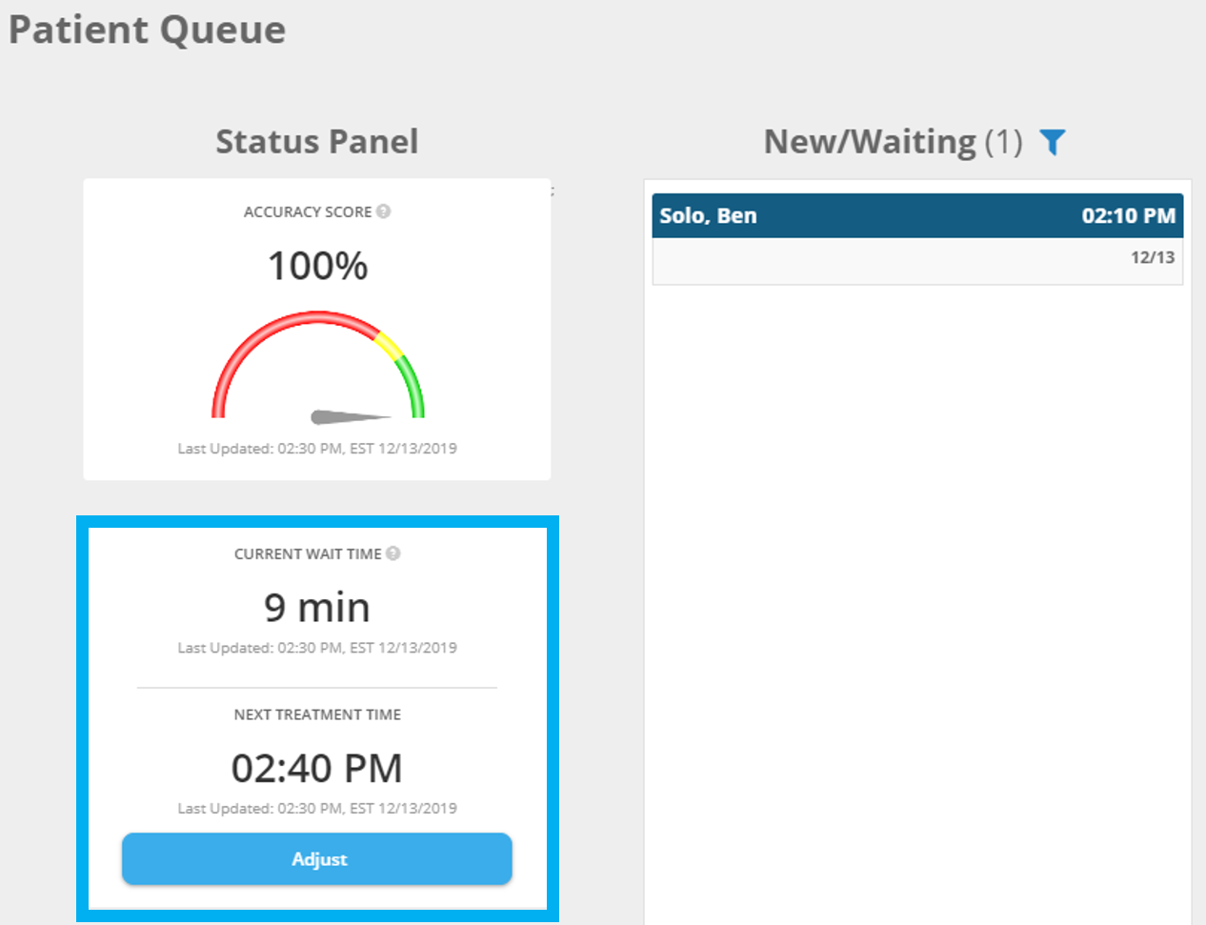This screenshot has width=1206, height=925.
Task: Click the Next Treatment Time label
Action: click(317, 714)
